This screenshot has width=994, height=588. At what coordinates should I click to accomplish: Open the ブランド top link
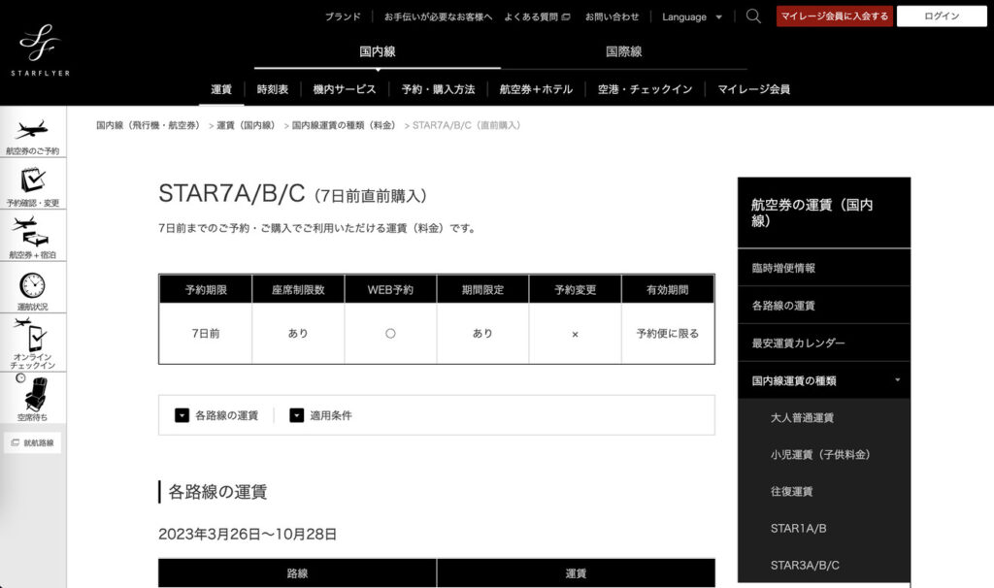coord(343,17)
